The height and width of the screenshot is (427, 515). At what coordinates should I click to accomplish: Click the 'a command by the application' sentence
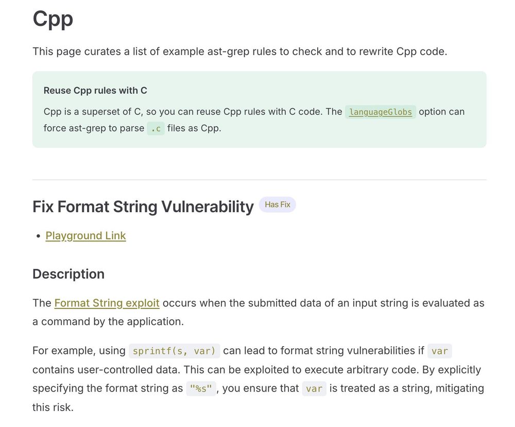108,321
